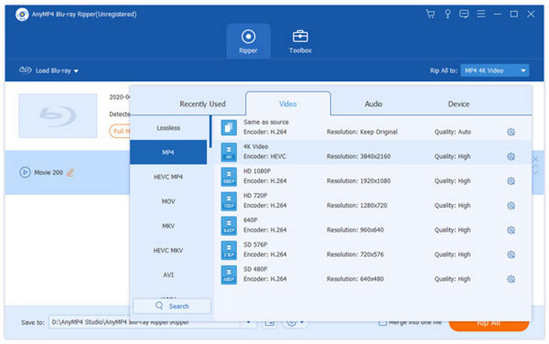Open the Recently Used tab
549x344 pixels.
pos(202,103)
